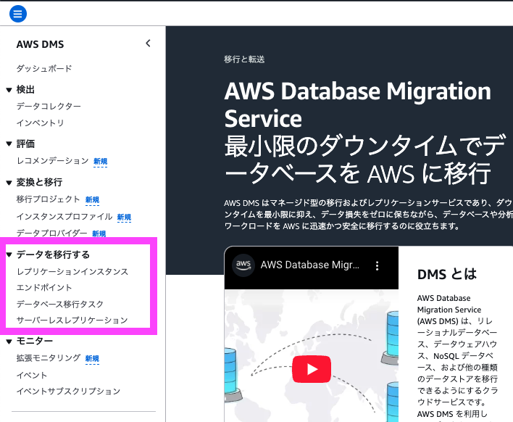Go to インスタンスプロファイル
Viewport: 513px width, 422px height.
coord(64,216)
